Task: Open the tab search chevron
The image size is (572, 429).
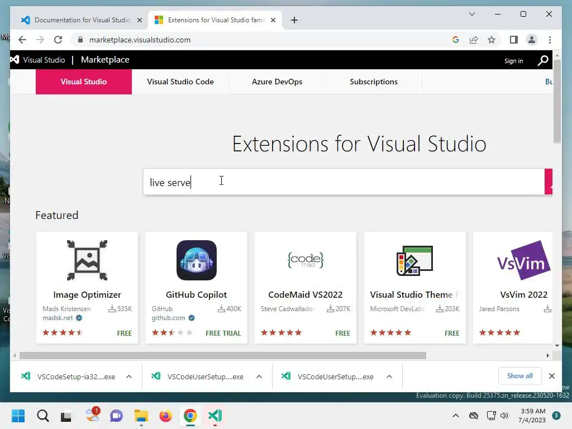Action: click(x=471, y=14)
